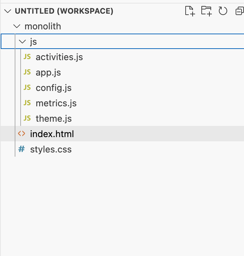Image resolution: width=244 pixels, height=256 pixels.
Task: Collapse the js folder chevron
Action: [x=22, y=42]
